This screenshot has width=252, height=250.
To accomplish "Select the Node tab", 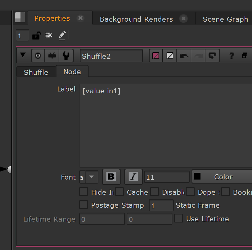I will (x=72, y=71).
